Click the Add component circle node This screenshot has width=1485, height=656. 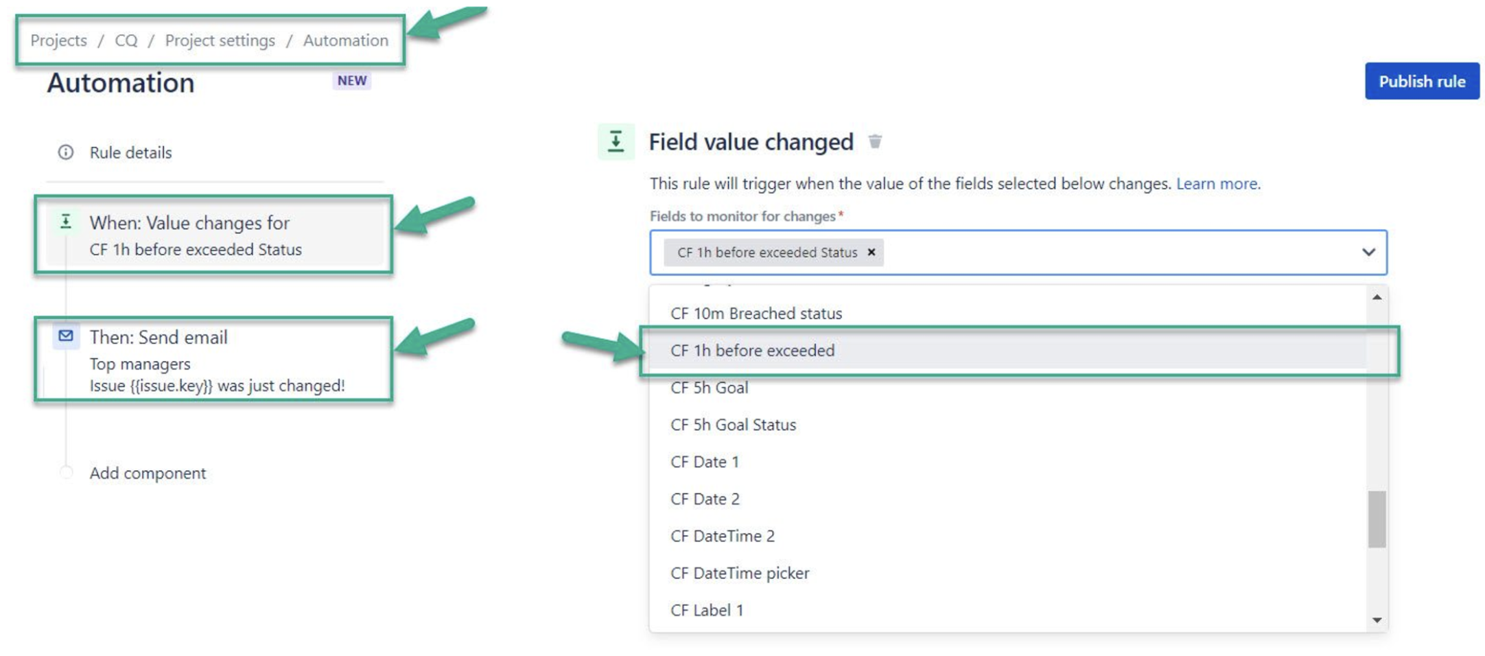[66, 473]
